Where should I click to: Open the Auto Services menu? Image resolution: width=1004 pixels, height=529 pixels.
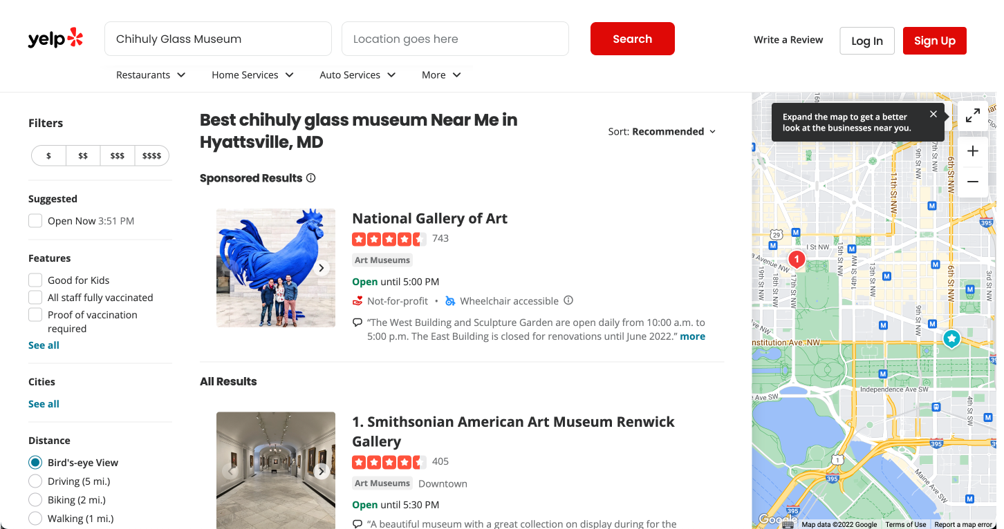coord(357,75)
